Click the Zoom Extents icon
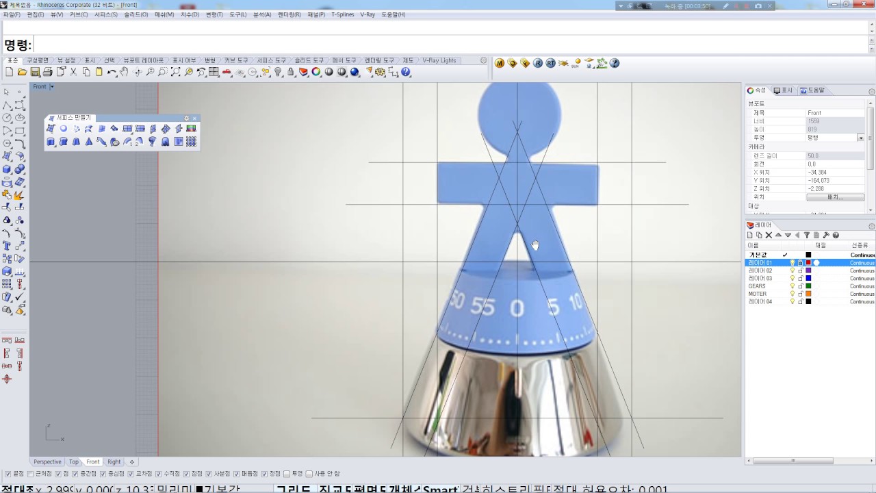876x493 pixels. click(175, 72)
